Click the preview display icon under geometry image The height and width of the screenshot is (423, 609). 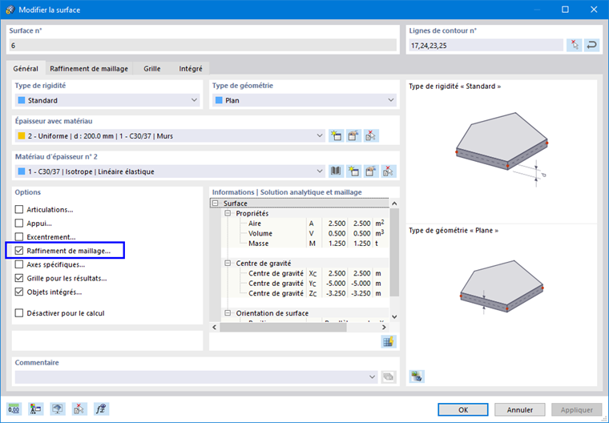[x=417, y=377]
